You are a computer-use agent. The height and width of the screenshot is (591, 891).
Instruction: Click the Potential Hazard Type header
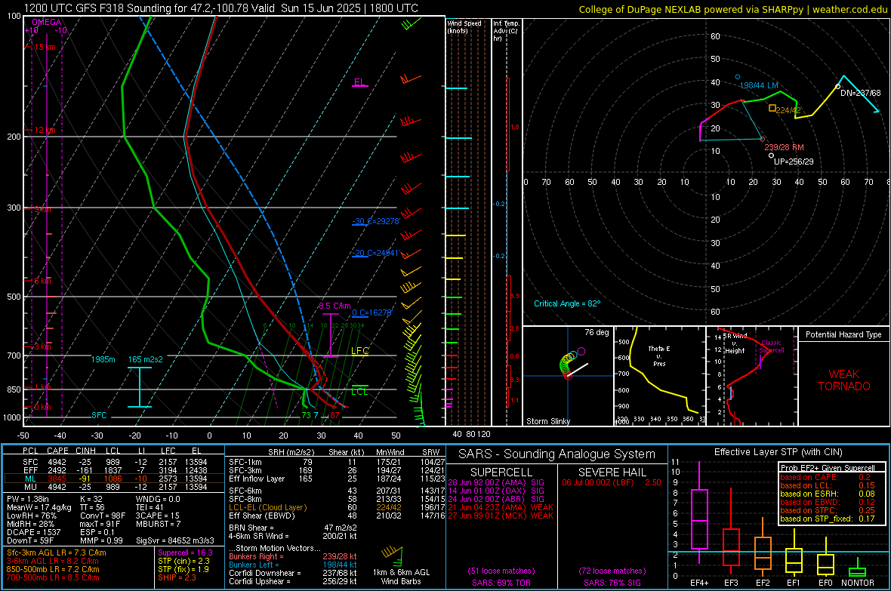[x=843, y=334]
